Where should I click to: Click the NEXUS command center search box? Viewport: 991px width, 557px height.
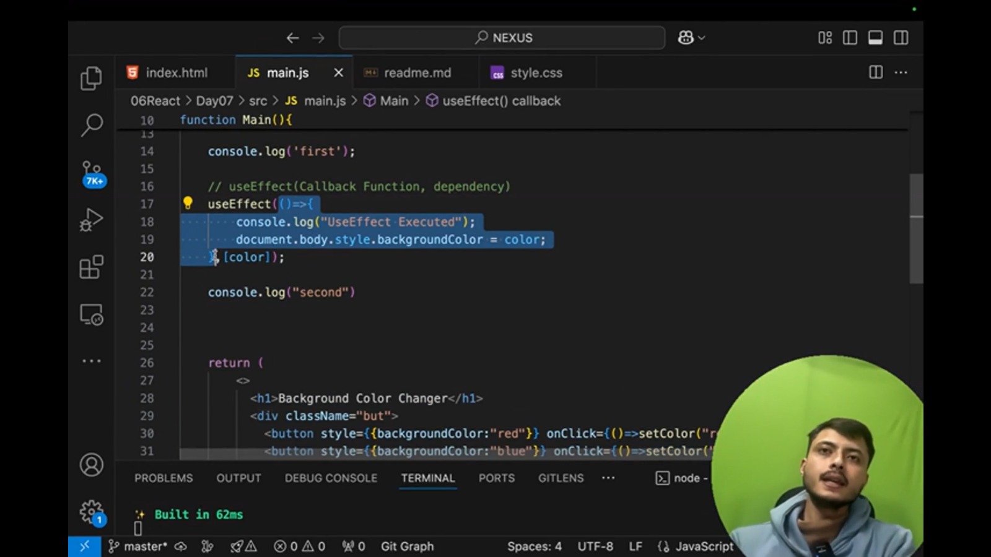tap(502, 38)
